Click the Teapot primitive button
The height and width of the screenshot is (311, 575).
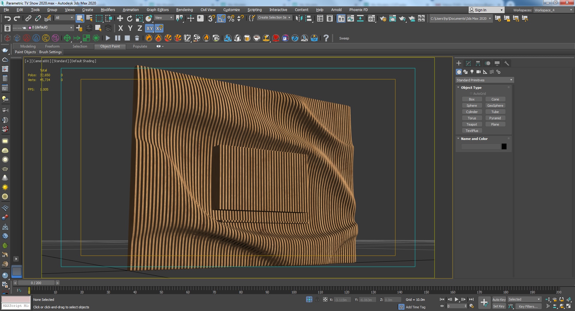click(x=472, y=124)
